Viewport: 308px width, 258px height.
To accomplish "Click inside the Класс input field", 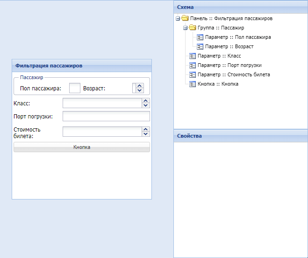I will pyautogui.click(x=102, y=103).
